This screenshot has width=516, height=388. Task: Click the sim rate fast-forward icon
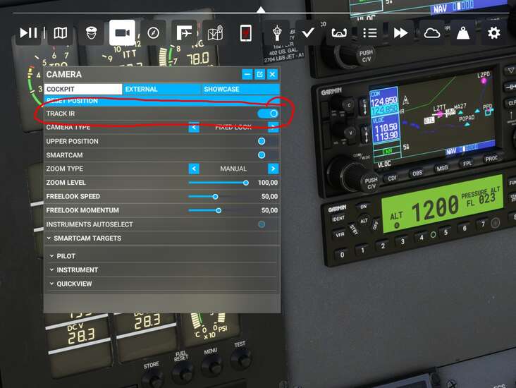pos(400,33)
